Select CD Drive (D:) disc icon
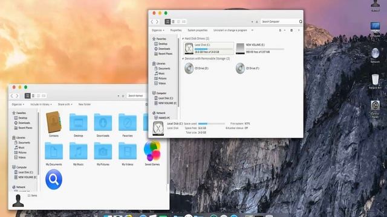 (189, 68)
